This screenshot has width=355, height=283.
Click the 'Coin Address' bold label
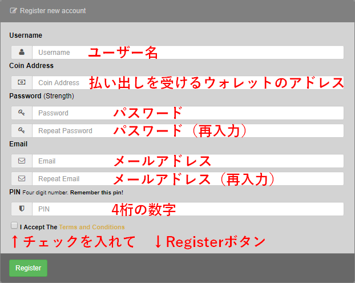(31, 66)
